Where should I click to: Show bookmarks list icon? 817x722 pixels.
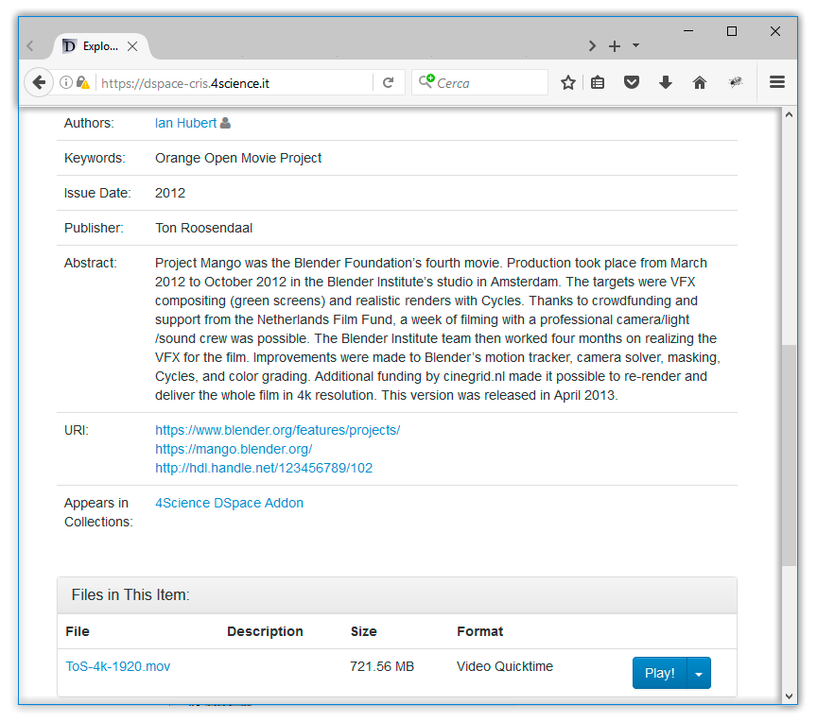pos(598,82)
